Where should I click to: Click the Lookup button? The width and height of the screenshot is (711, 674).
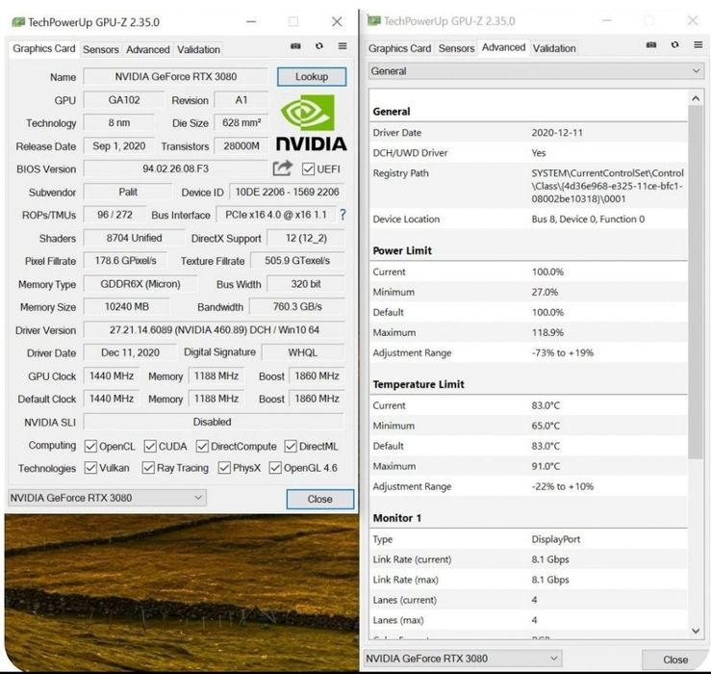point(312,77)
